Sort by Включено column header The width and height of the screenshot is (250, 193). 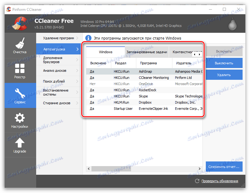98,63
